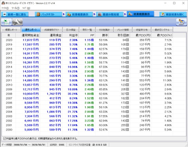Open the 取引一覧 tab
Viewport: 188px width, 147px height.
(87, 30)
